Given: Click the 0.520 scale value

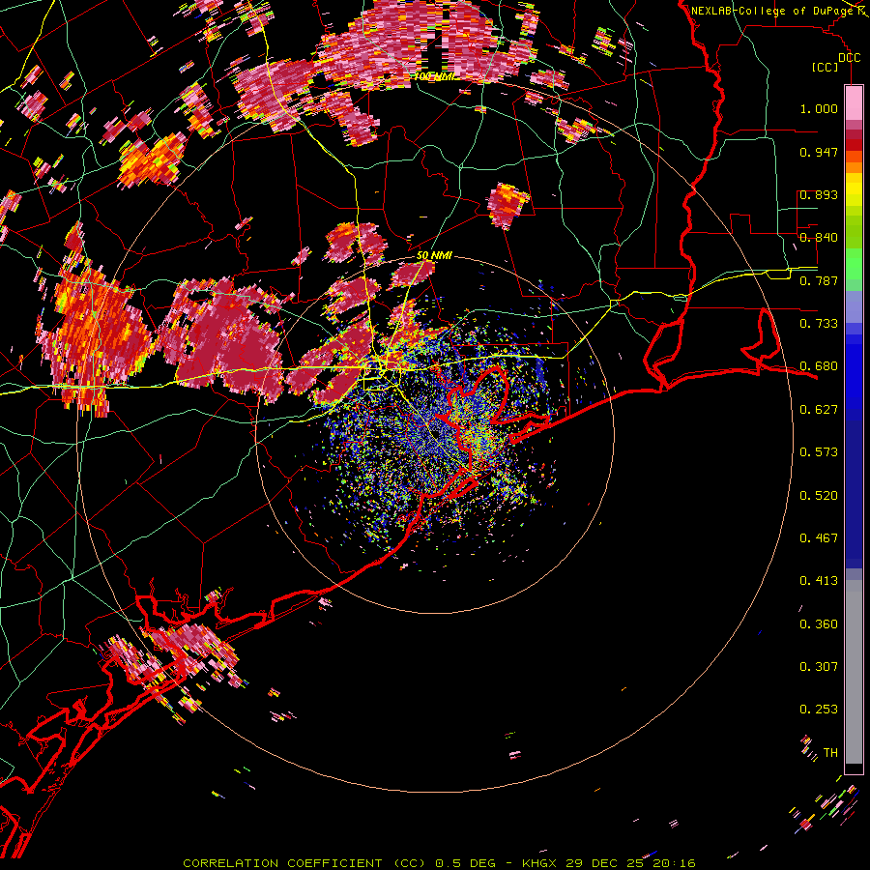Looking at the screenshot, I should click(819, 496).
